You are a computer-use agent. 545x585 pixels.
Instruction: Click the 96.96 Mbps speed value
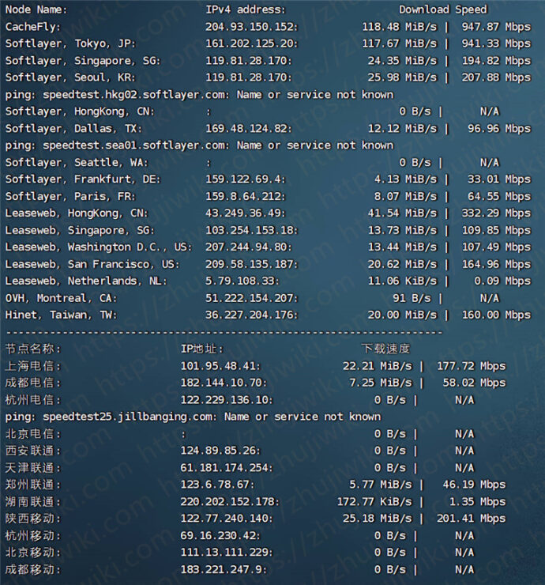(x=499, y=129)
